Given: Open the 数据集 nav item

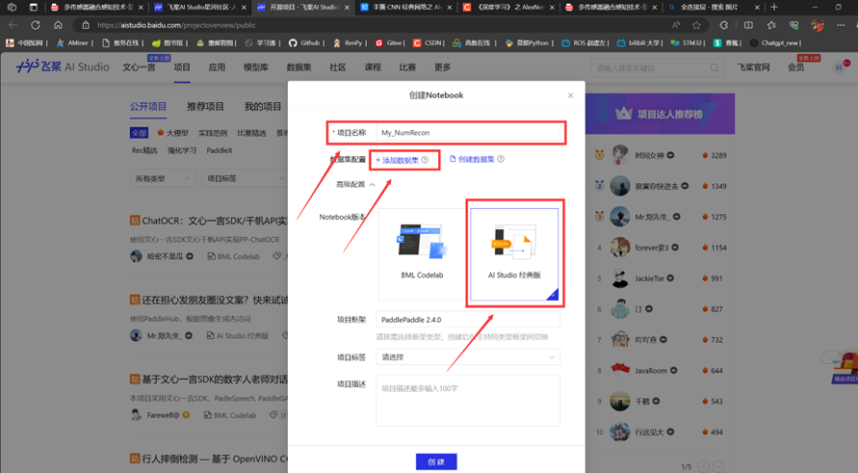Looking at the screenshot, I should (299, 67).
